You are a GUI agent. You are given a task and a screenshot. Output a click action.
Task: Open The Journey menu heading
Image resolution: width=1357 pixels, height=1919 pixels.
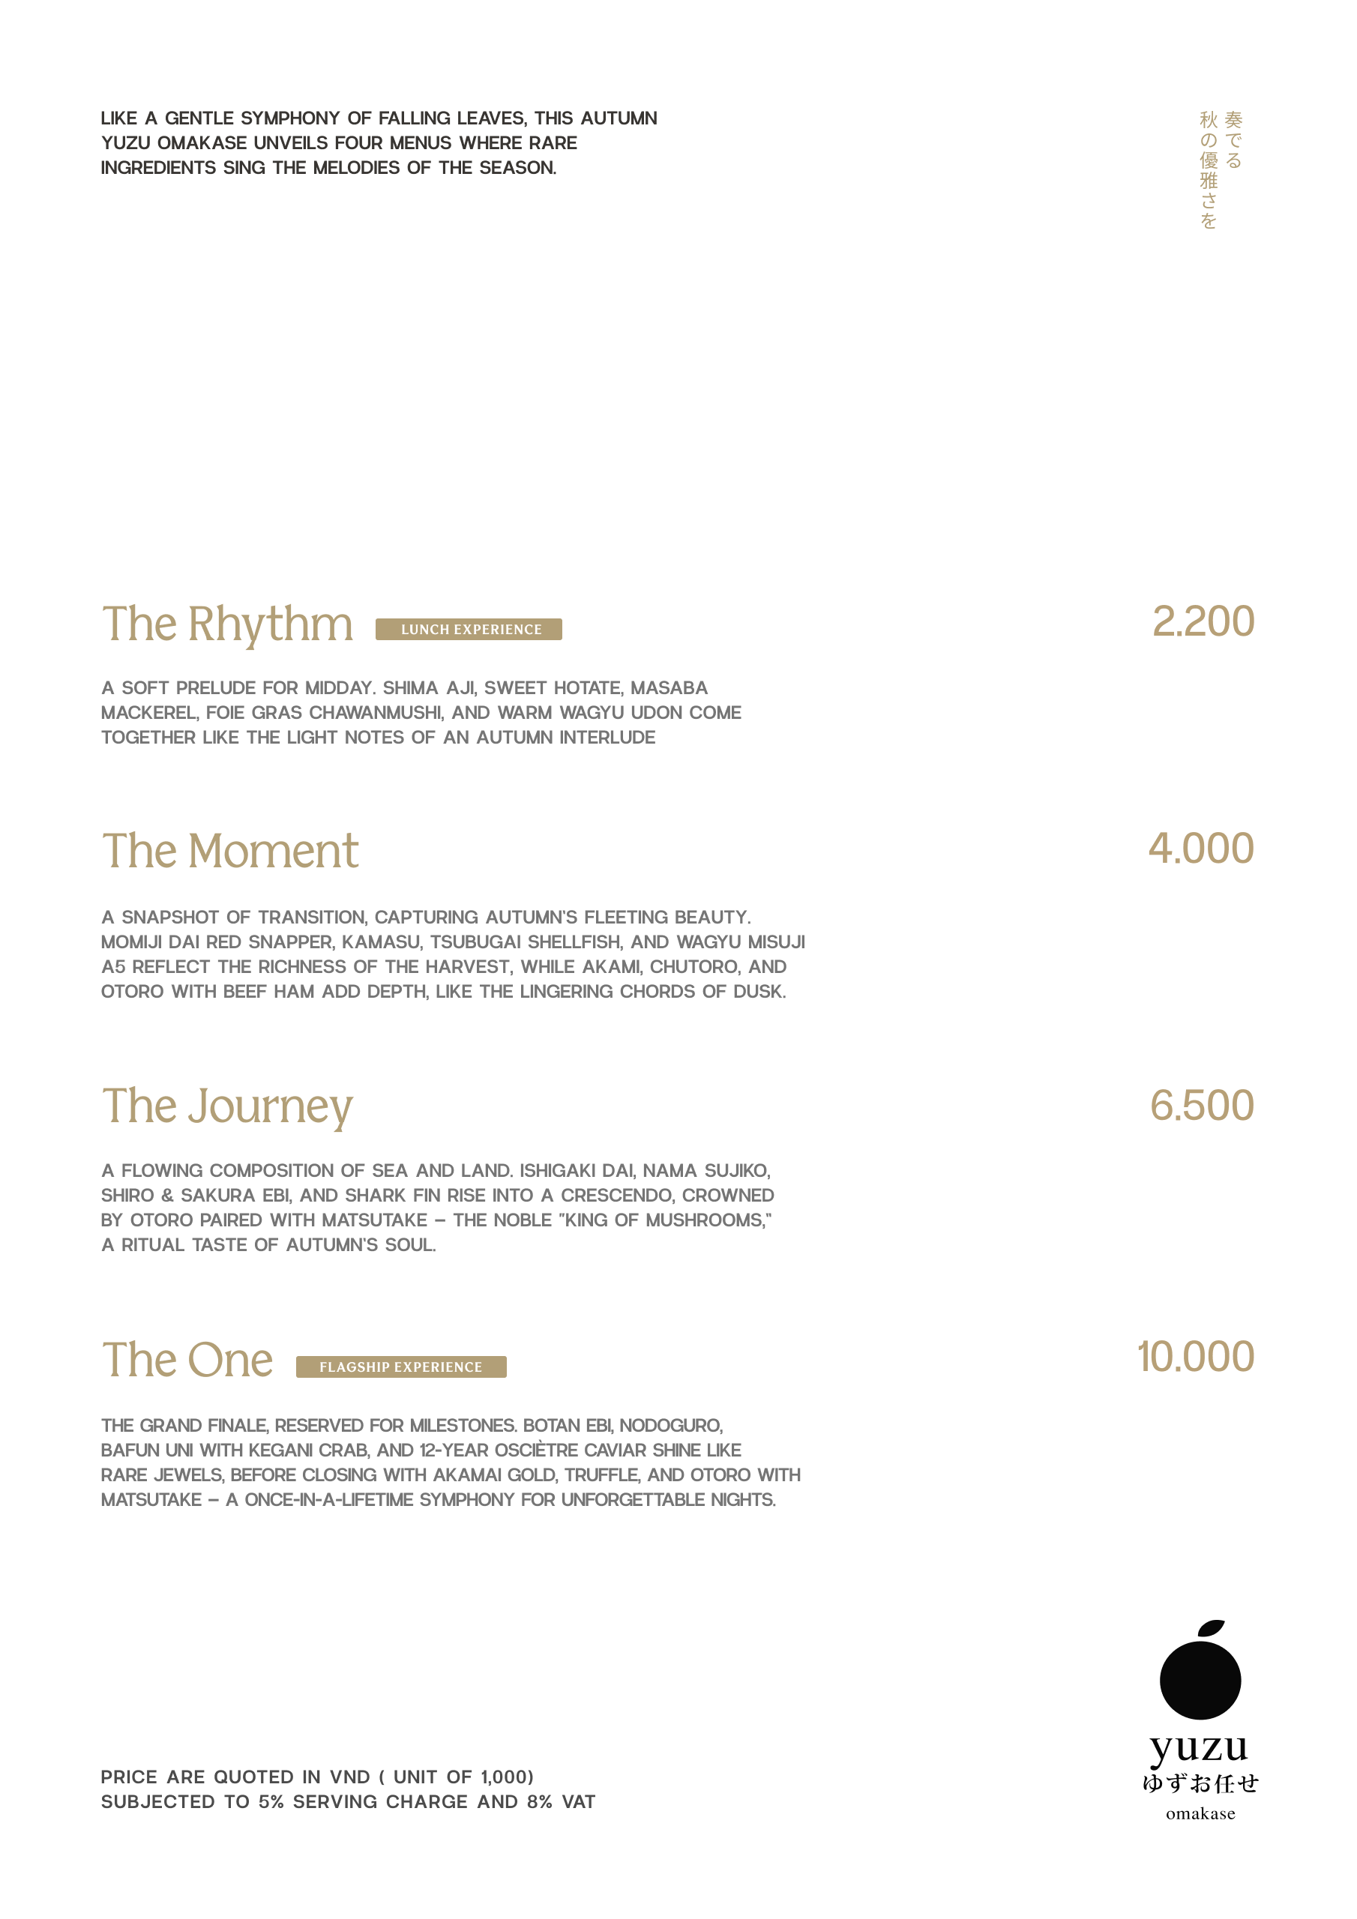coord(227,1106)
